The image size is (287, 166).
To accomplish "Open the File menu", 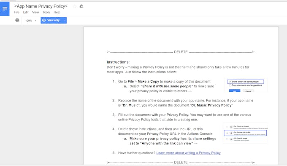I will click(16, 12).
